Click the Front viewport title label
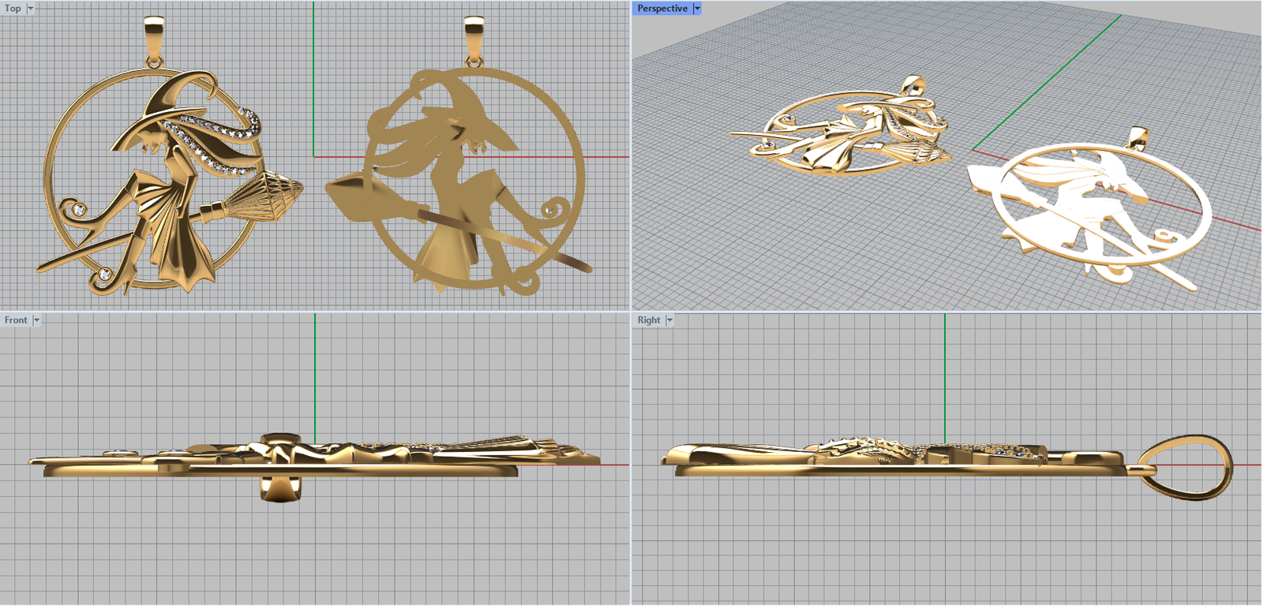1263x609 pixels. (x=15, y=320)
